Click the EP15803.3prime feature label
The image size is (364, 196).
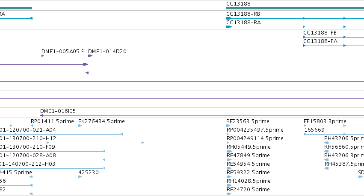tap(325, 121)
